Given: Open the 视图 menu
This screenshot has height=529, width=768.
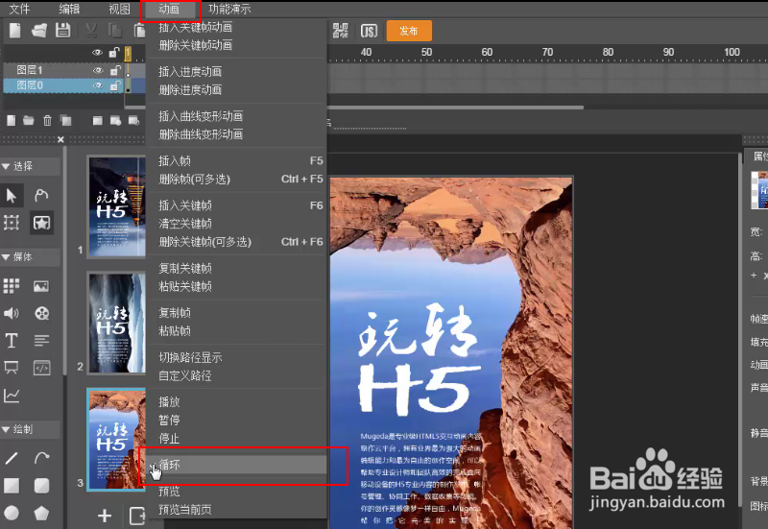Looking at the screenshot, I should [119, 9].
